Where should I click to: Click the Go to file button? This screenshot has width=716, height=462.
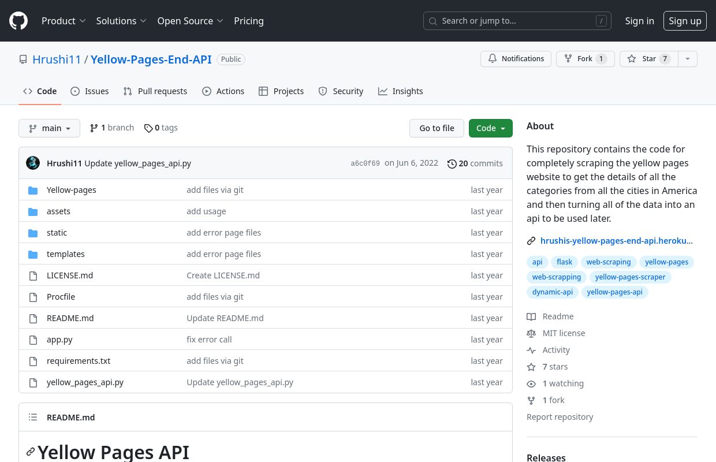pyautogui.click(x=437, y=128)
